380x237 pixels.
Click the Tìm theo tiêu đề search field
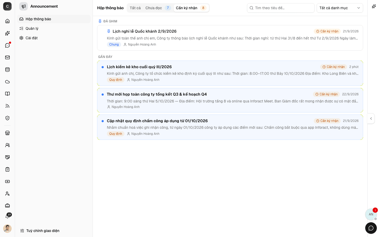(281, 8)
